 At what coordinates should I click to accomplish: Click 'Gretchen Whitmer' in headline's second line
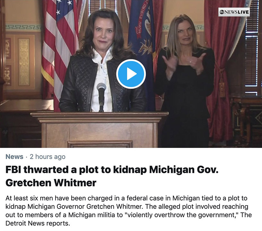click(51, 183)
